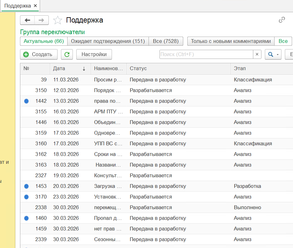This screenshot has height=248, width=293.
Task: Sort by the № column header
Action: pyautogui.click(x=35, y=69)
